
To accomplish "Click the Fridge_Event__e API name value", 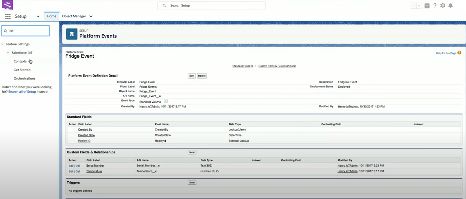I will pyautogui.click(x=150, y=96).
